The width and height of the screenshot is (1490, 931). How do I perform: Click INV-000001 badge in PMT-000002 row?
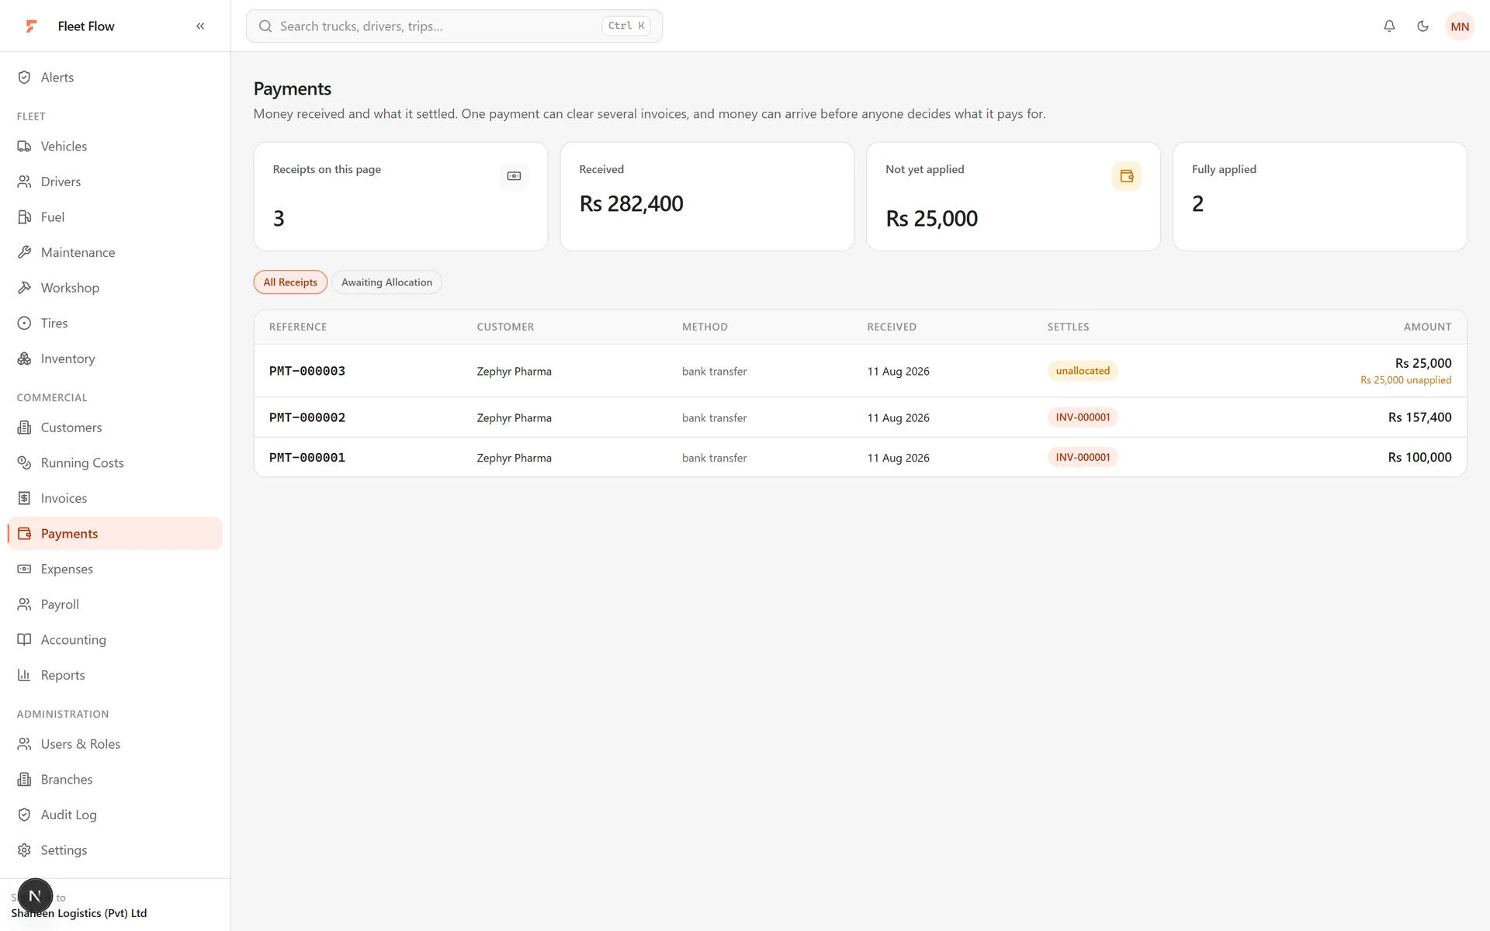click(x=1083, y=417)
